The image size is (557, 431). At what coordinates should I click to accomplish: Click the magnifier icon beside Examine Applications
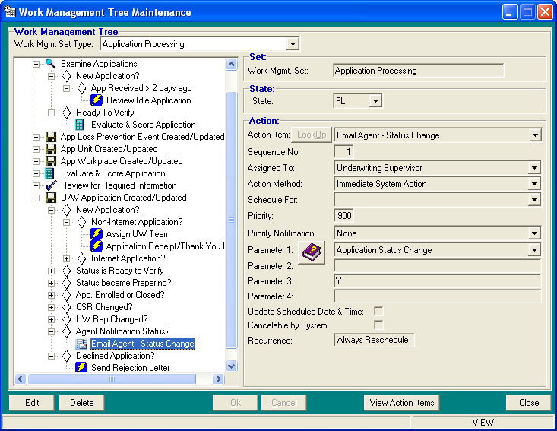click(x=50, y=64)
